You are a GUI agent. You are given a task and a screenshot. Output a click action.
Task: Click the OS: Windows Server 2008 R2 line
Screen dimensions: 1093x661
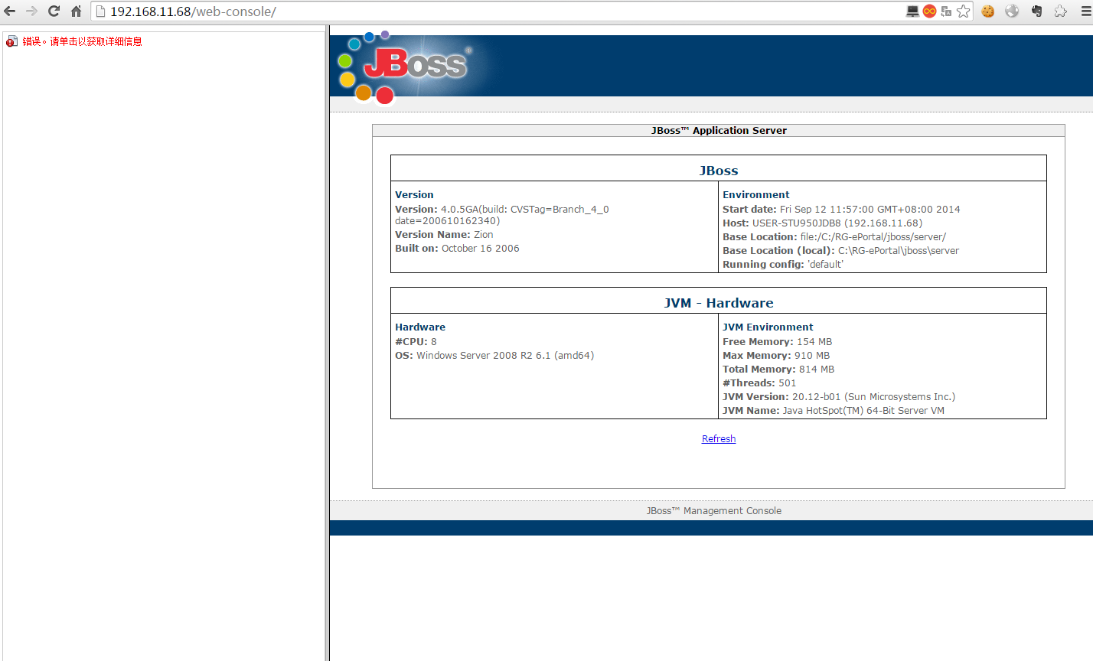pos(494,356)
